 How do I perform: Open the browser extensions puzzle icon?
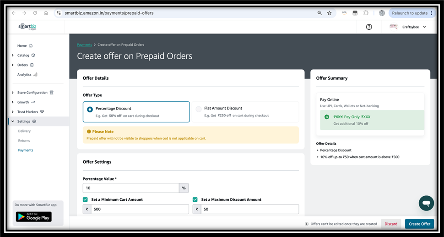click(366, 13)
